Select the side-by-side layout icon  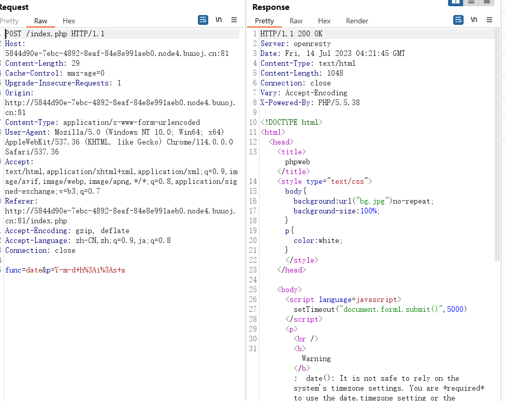(455, 3)
